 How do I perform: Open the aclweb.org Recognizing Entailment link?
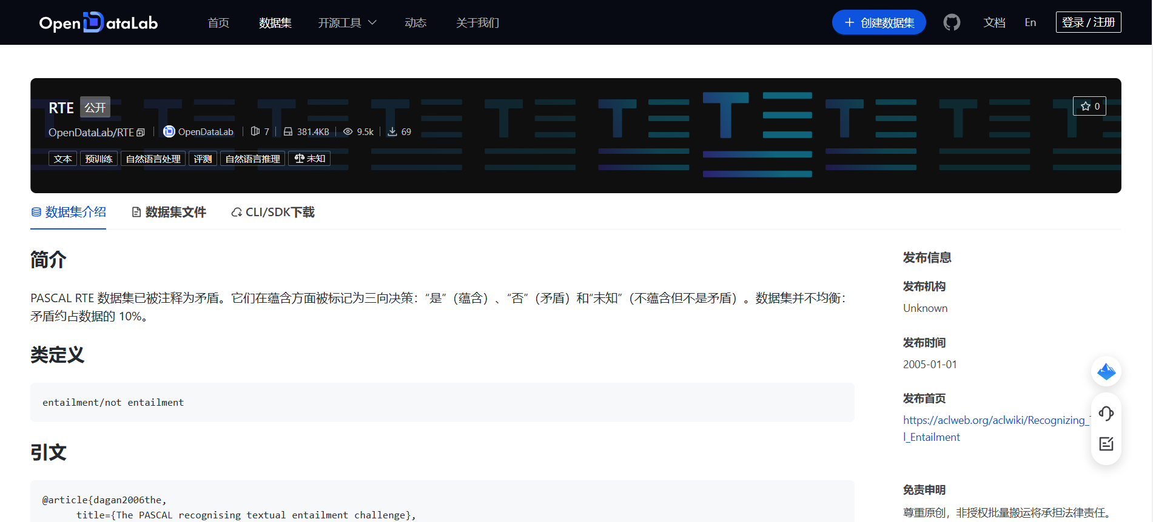(996, 428)
